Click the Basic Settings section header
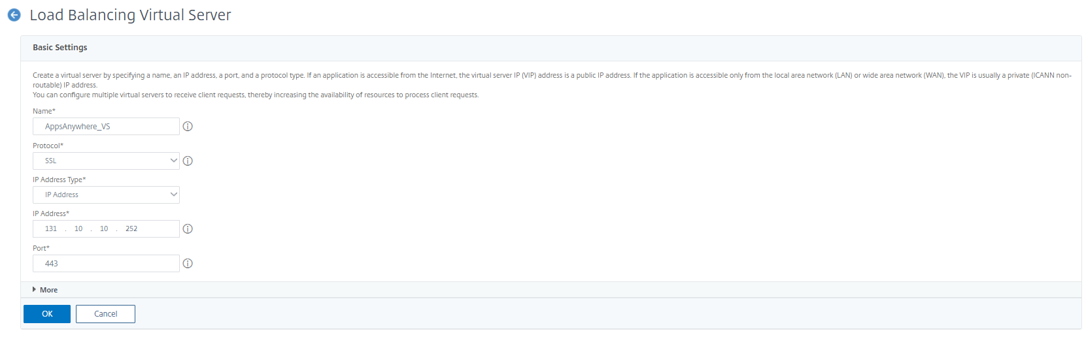 tap(60, 48)
